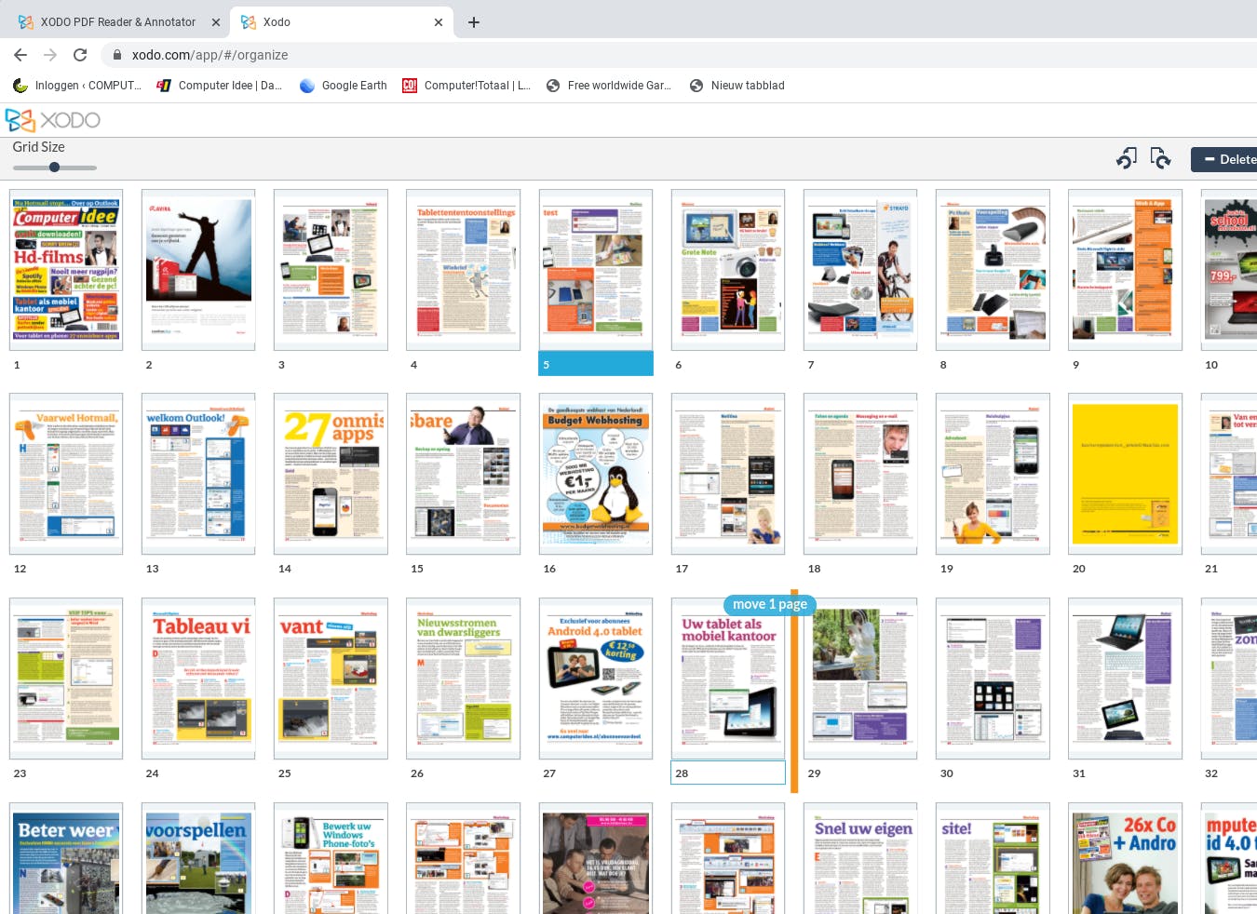
Task: Select page 14 thumbnail with 27 apps
Action: coord(331,474)
